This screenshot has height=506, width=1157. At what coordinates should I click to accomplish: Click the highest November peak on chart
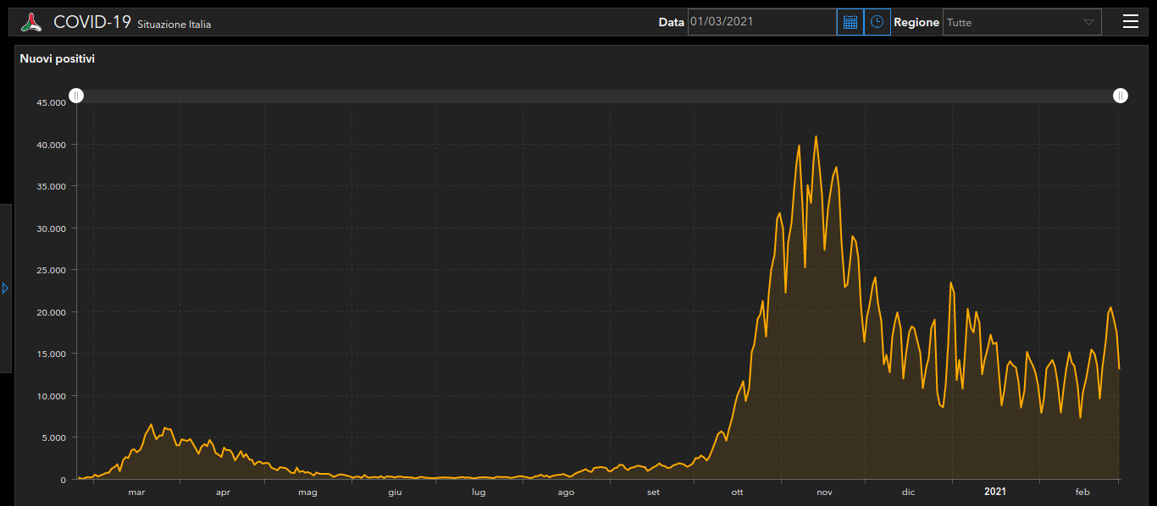(816, 136)
